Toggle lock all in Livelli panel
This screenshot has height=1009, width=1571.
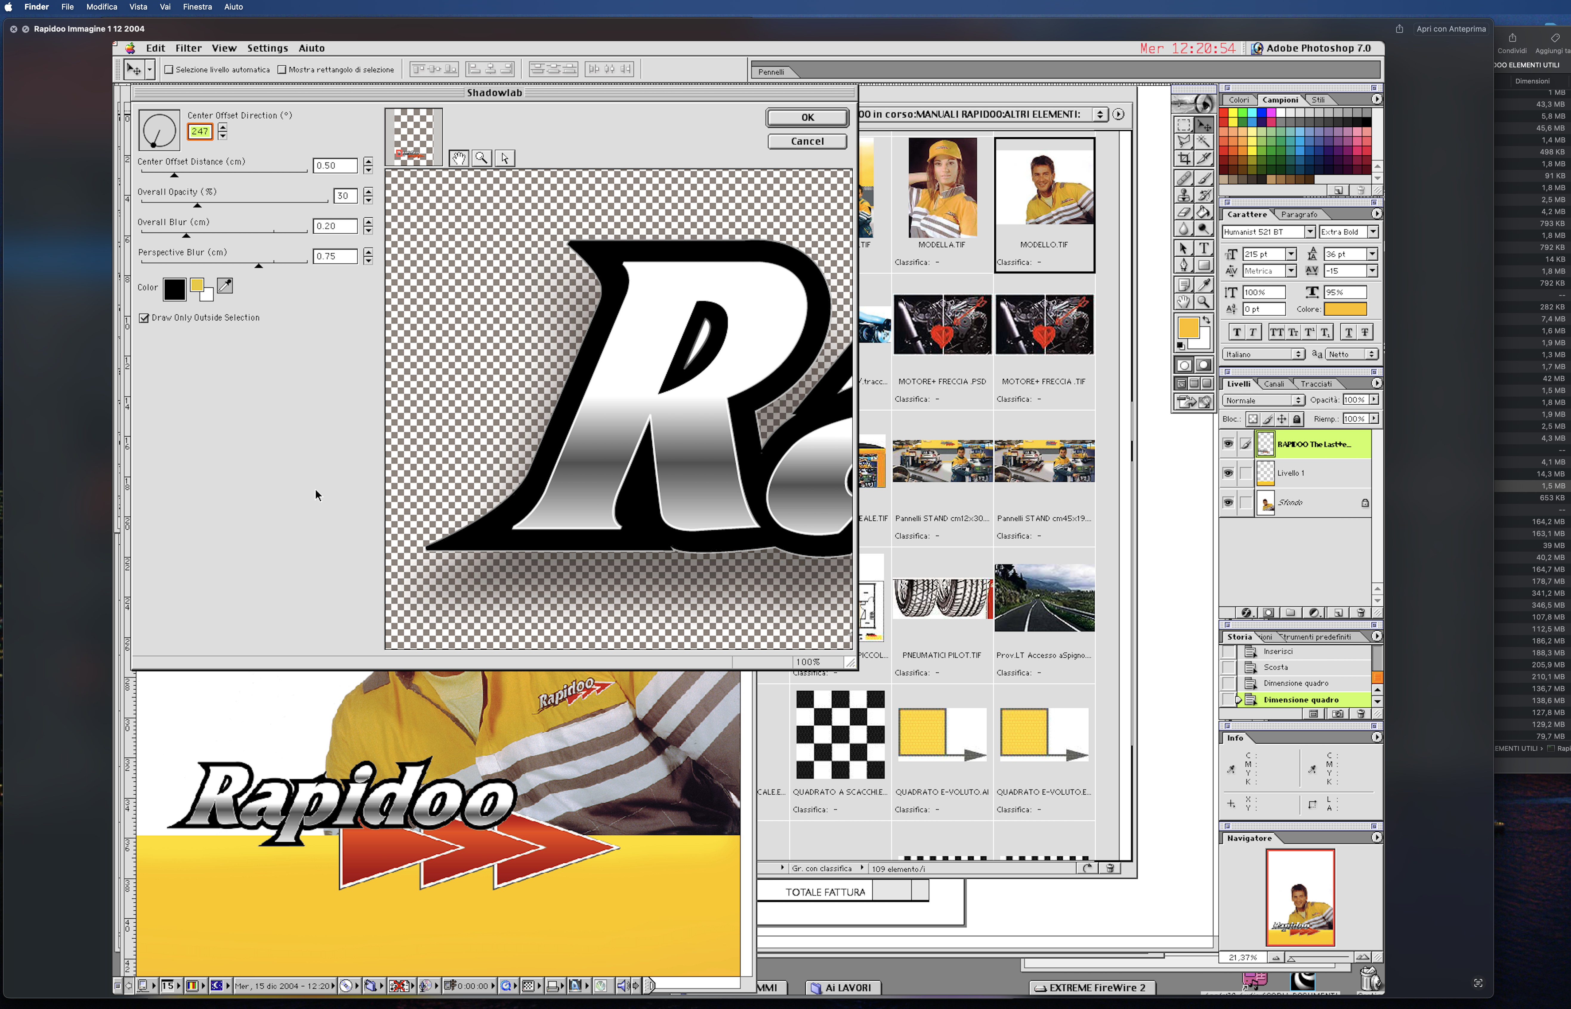coord(1297,419)
